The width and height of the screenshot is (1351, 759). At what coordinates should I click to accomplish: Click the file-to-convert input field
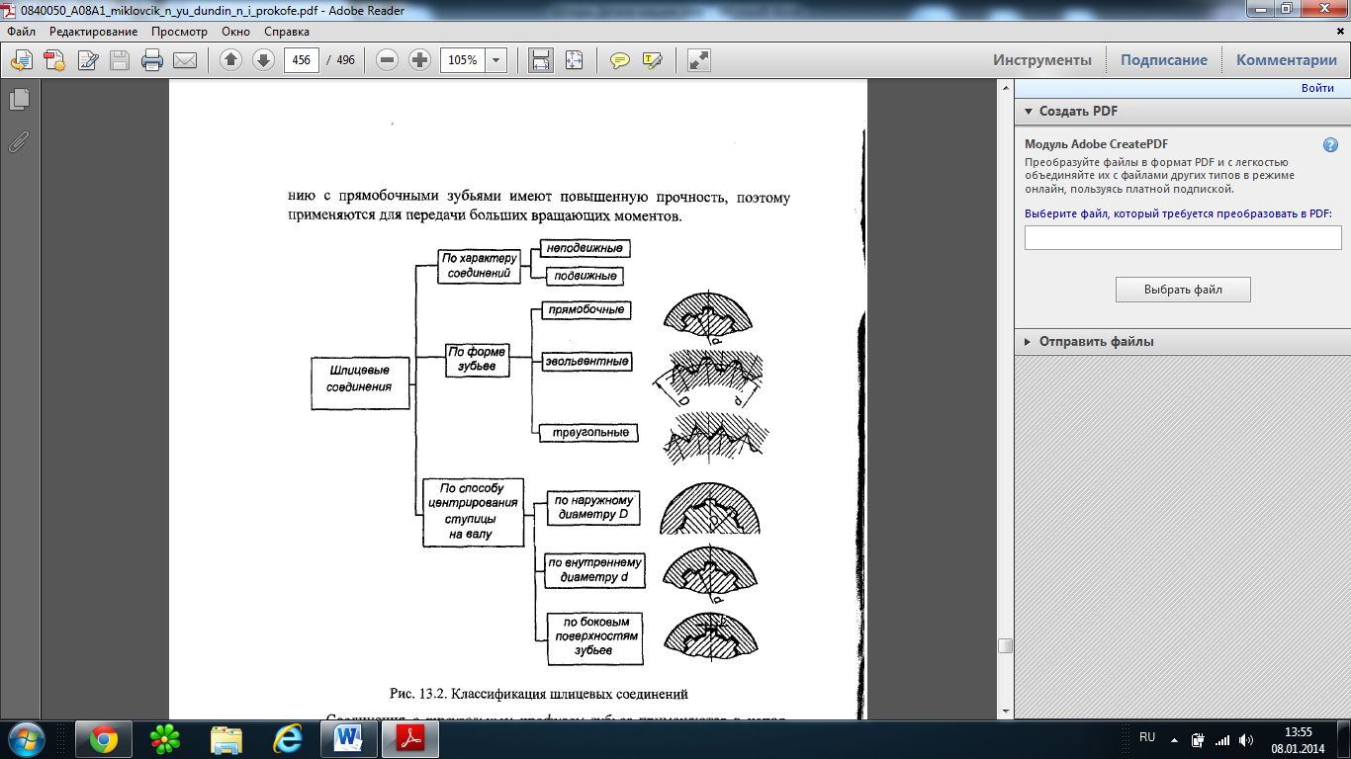coord(1183,238)
